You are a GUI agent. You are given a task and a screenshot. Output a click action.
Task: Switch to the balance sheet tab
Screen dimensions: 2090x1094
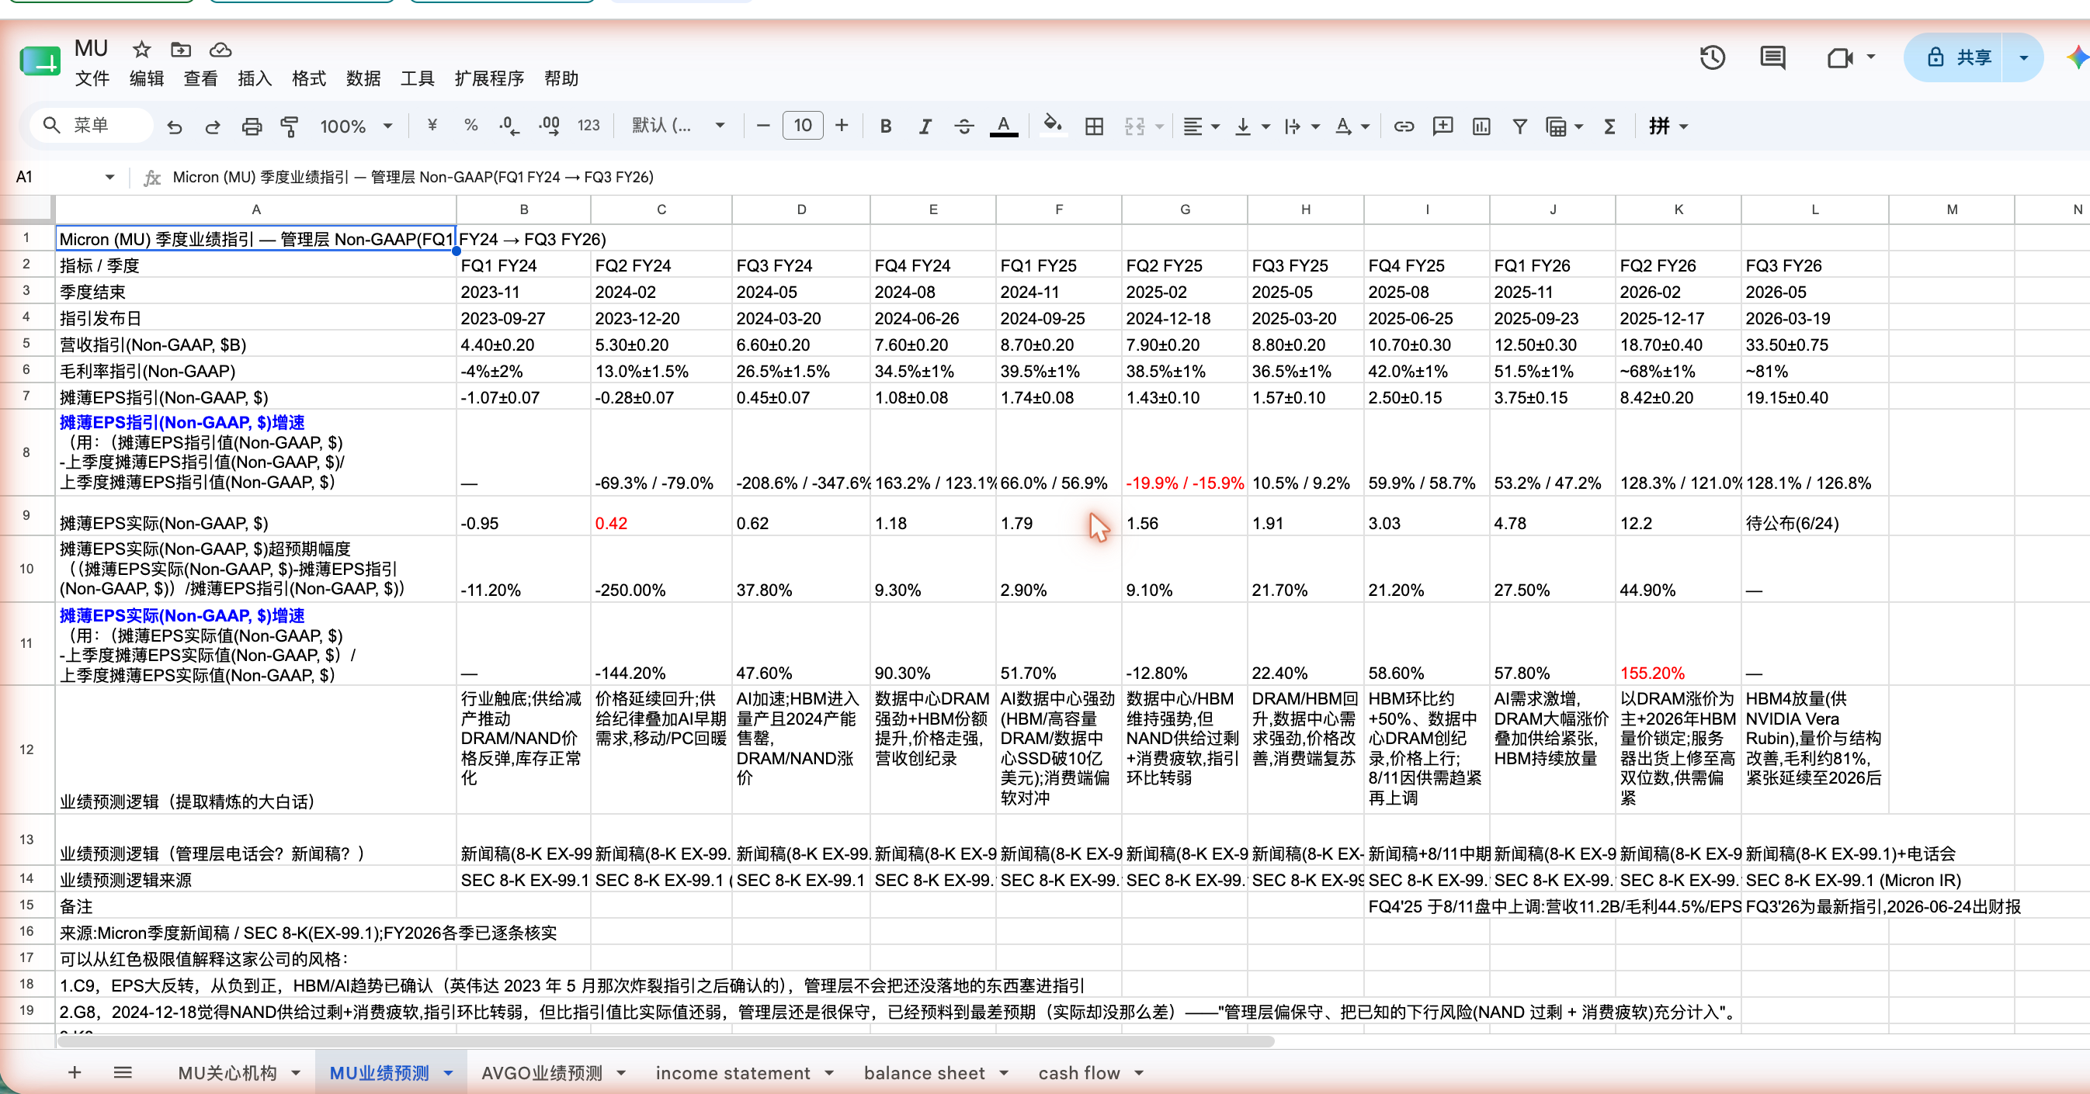click(924, 1073)
